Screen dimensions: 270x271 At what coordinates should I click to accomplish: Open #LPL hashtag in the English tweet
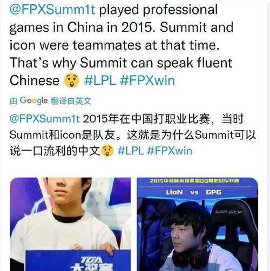tap(100, 80)
